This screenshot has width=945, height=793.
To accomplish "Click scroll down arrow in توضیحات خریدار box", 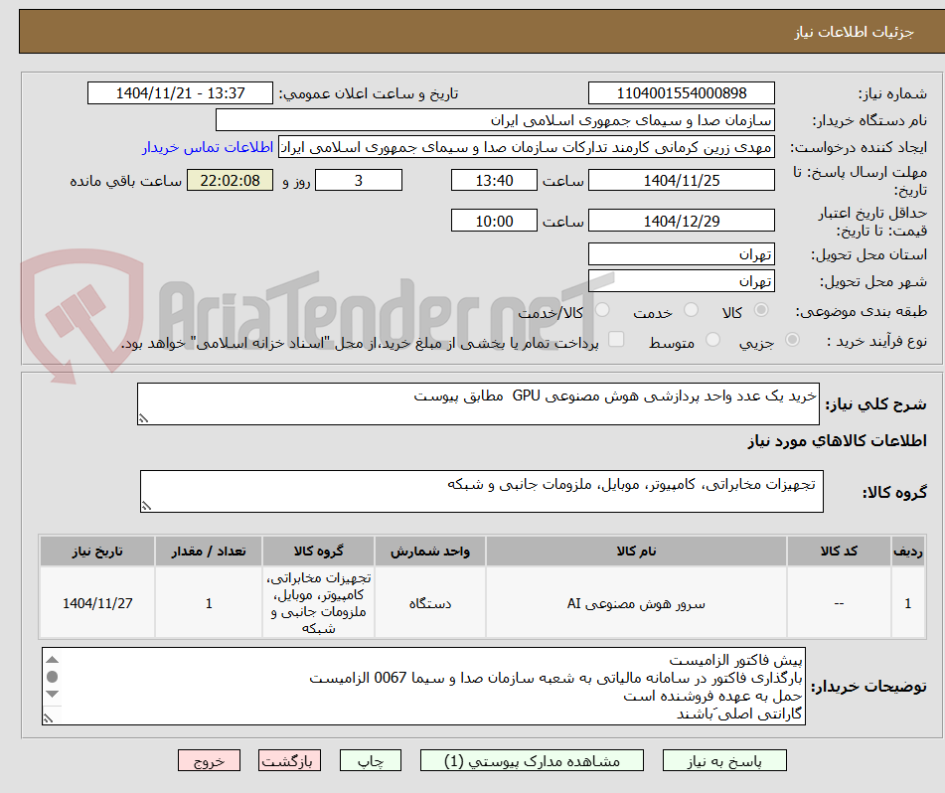I will click(53, 694).
